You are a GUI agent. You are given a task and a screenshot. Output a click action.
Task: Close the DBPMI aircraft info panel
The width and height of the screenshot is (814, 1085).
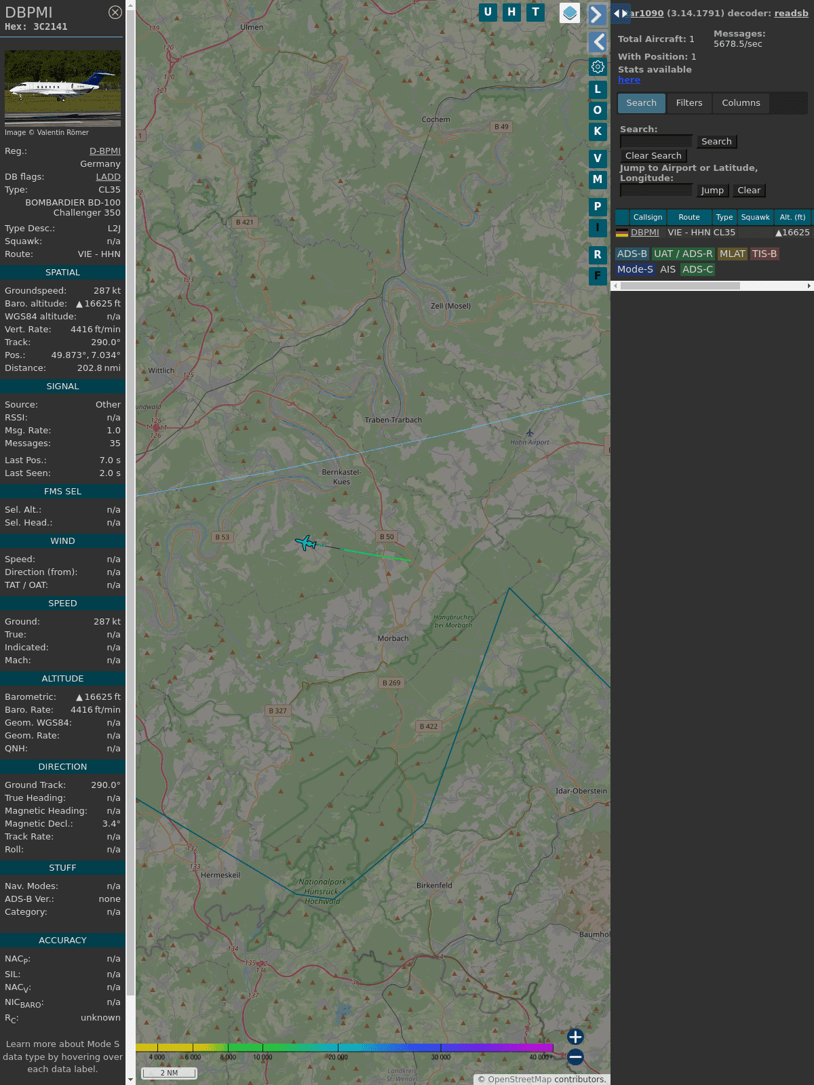click(115, 12)
